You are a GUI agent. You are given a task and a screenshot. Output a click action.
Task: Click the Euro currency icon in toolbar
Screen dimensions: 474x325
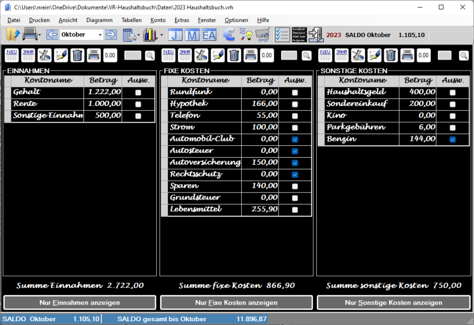pos(229,35)
